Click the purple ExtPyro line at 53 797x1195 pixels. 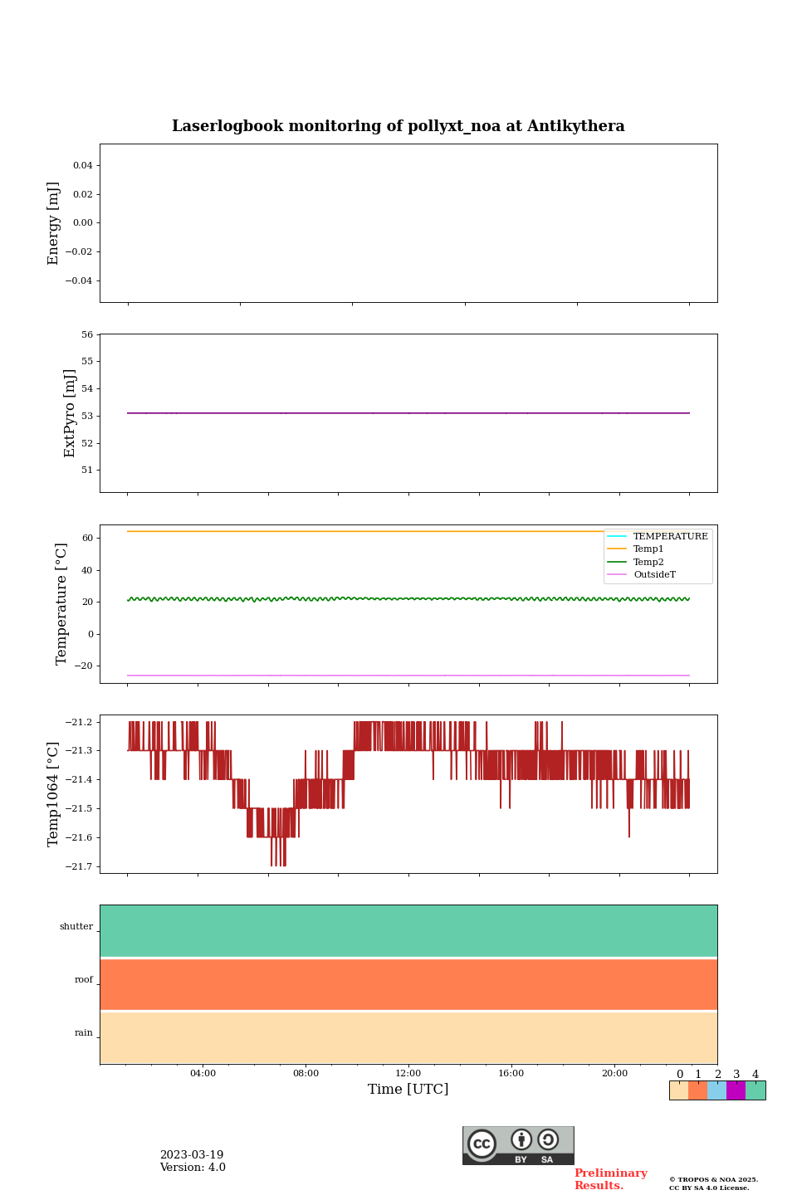(408, 412)
